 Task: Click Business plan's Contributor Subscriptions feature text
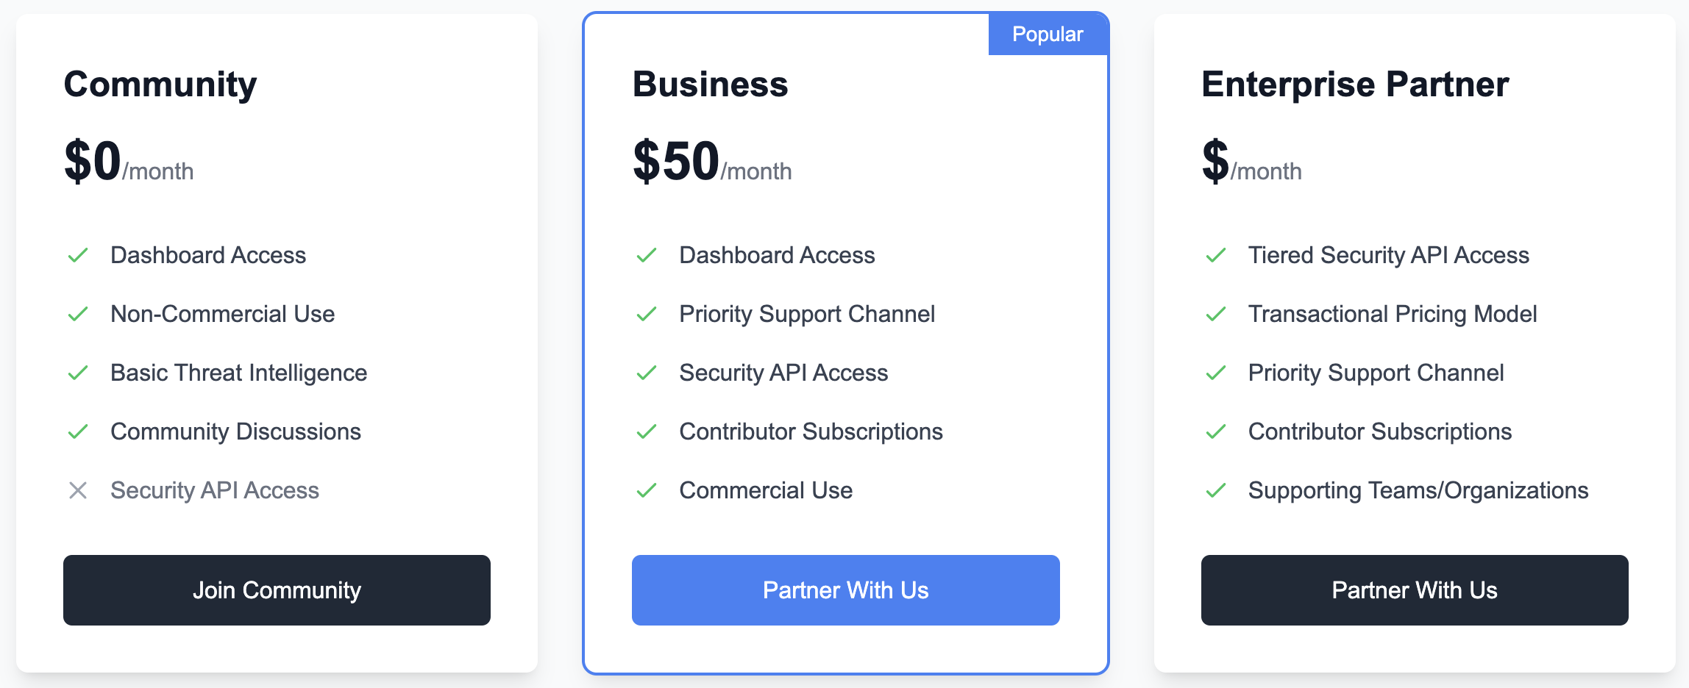811,431
